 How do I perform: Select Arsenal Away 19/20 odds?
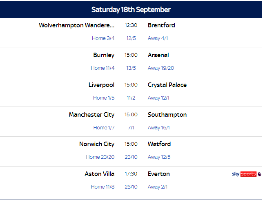point(161,68)
